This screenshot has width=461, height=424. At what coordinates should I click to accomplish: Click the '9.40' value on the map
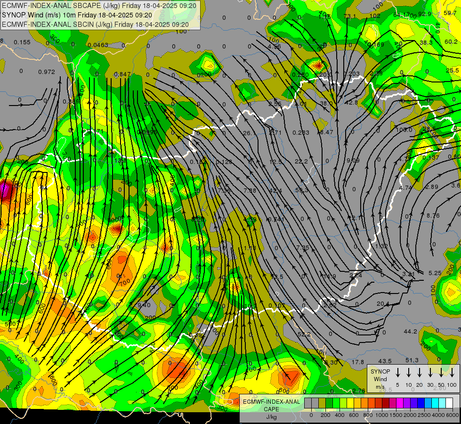click(144, 305)
